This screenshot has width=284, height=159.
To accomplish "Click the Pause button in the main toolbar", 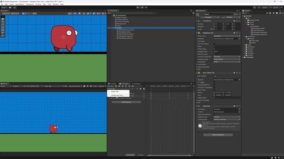I will point(142,8).
